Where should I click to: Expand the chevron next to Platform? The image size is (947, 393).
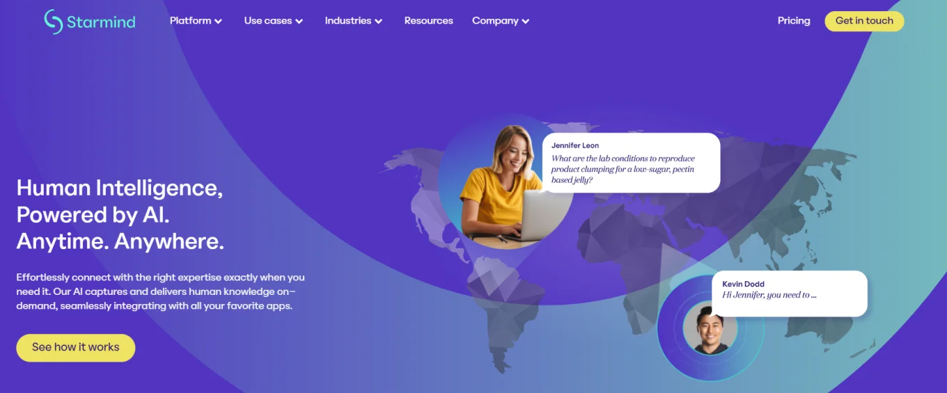tap(219, 22)
